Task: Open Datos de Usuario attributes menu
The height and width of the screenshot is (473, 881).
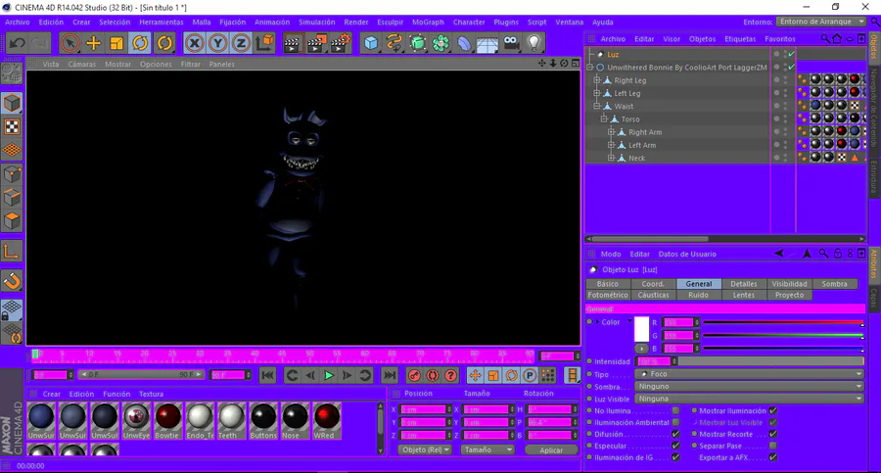Action: [x=687, y=255]
